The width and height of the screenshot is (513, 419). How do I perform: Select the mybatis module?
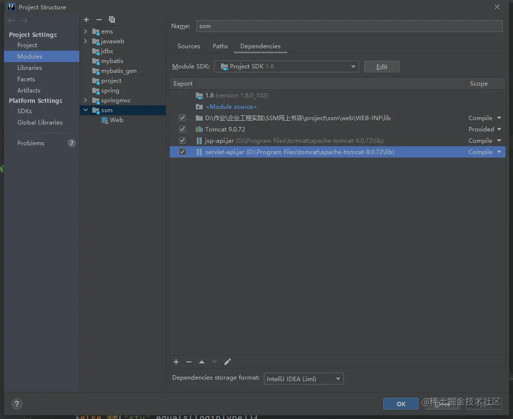point(112,61)
